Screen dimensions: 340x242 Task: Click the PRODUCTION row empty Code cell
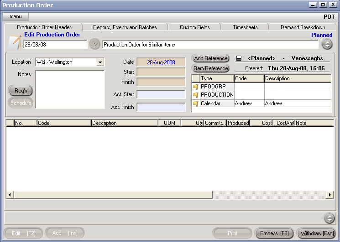(249, 95)
